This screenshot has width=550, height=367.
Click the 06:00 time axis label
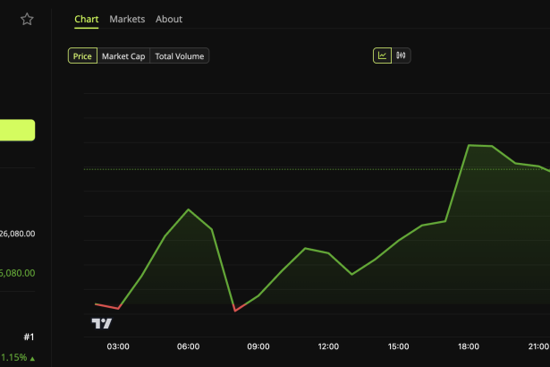pos(189,346)
